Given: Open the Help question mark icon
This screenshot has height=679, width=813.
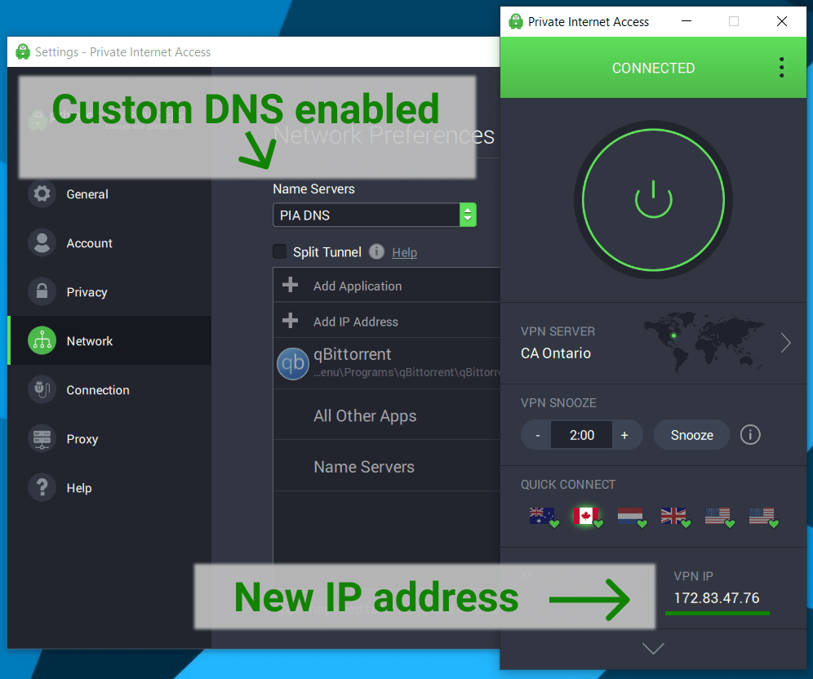Looking at the screenshot, I should click(42, 487).
